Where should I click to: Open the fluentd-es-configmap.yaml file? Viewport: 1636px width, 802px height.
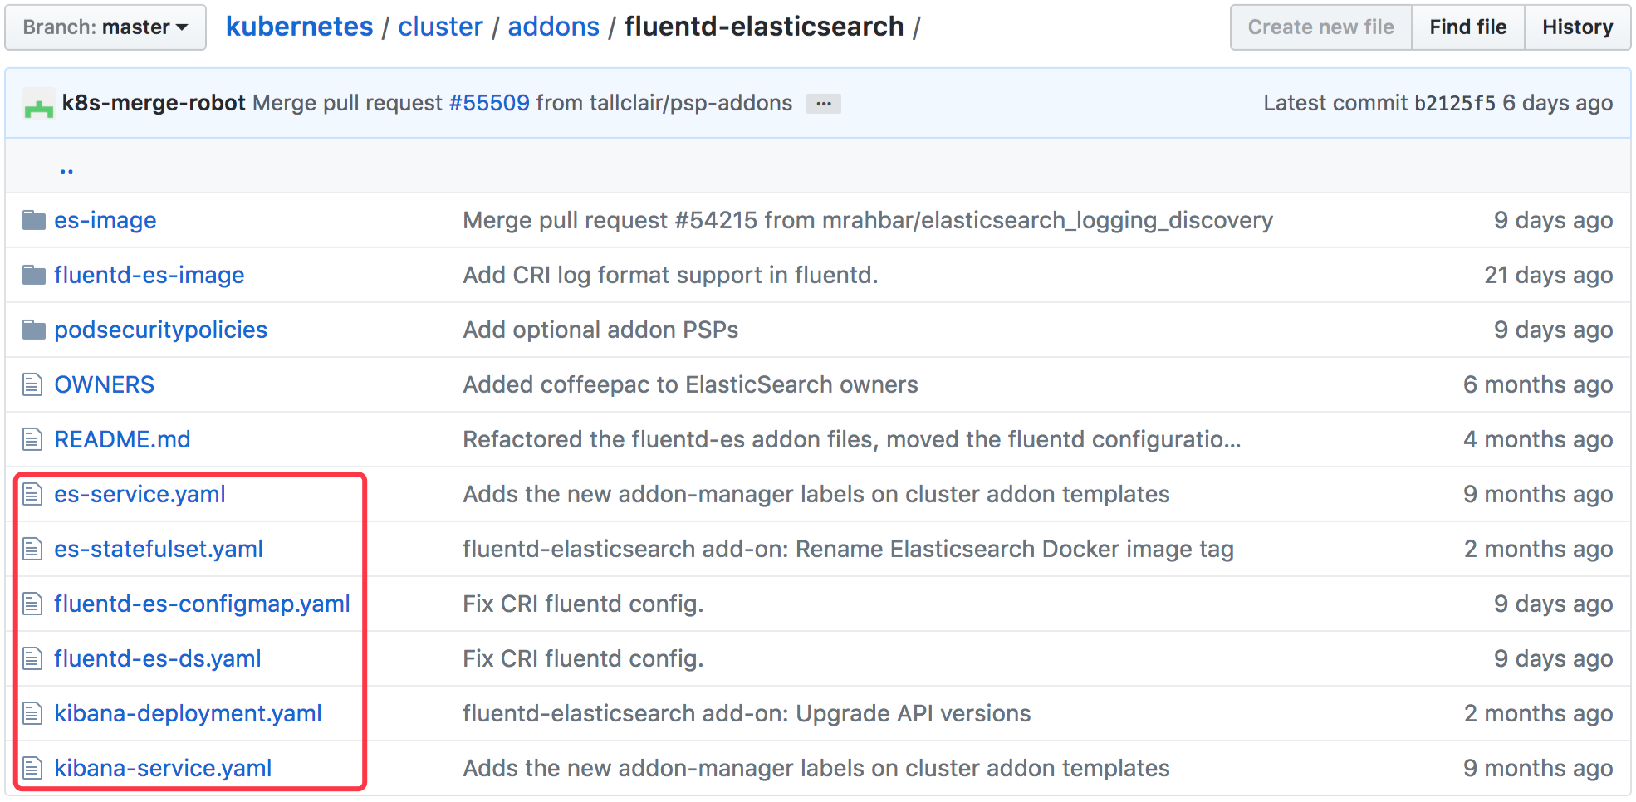(x=202, y=604)
